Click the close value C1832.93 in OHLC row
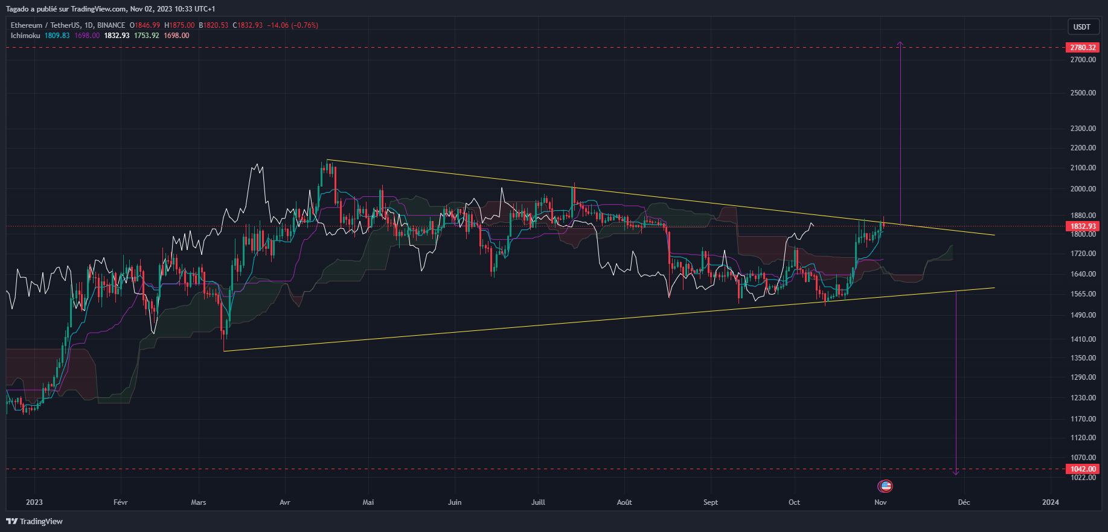The width and height of the screenshot is (1108, 532). pyautogui.click(x=248, y=25)
